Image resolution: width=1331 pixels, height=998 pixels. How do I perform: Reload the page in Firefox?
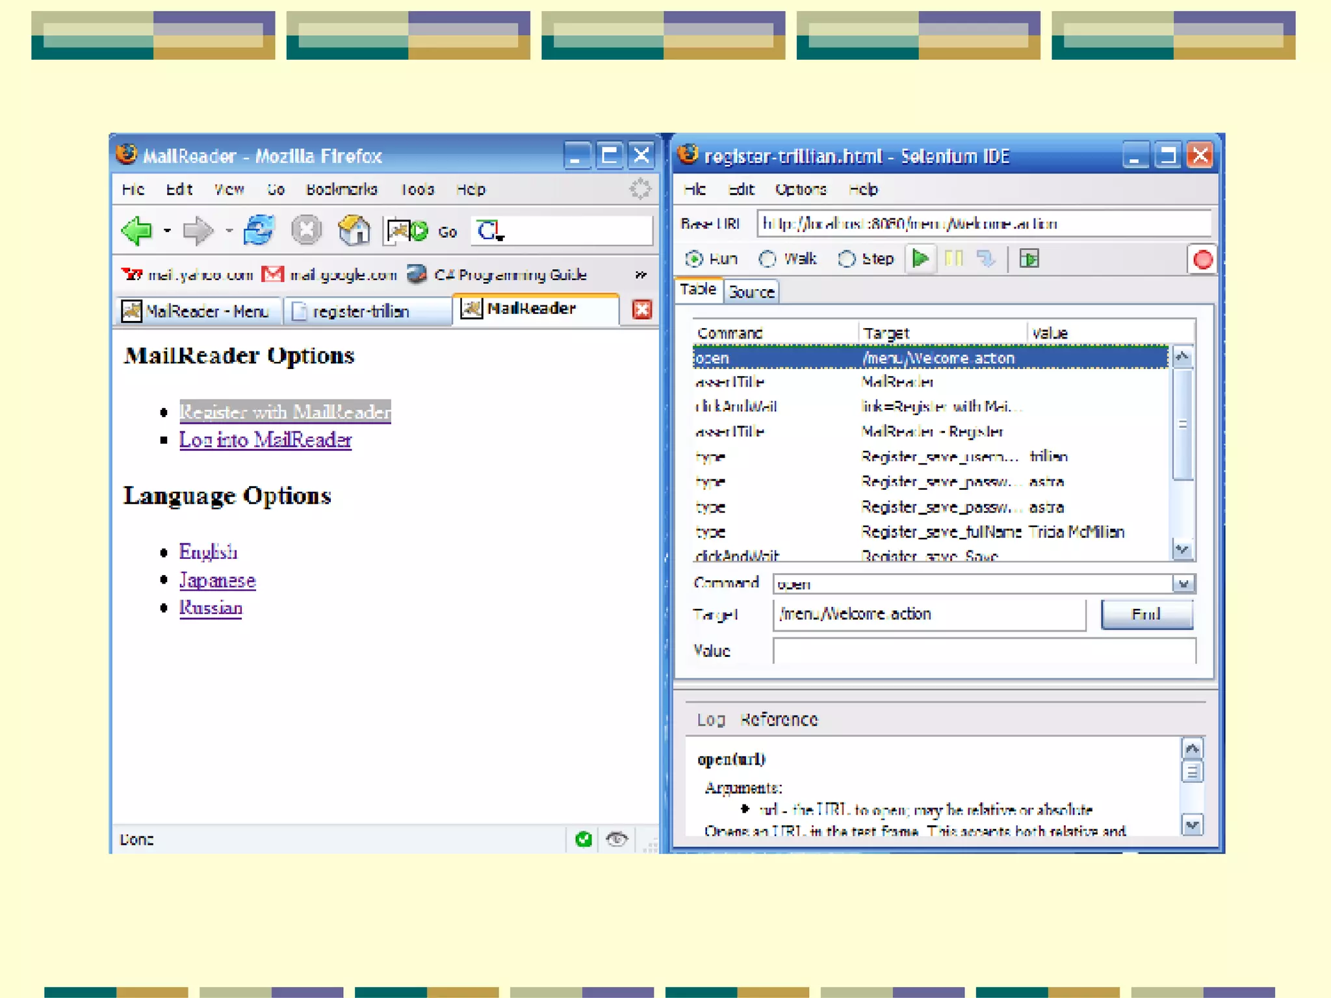coord(259,231)
